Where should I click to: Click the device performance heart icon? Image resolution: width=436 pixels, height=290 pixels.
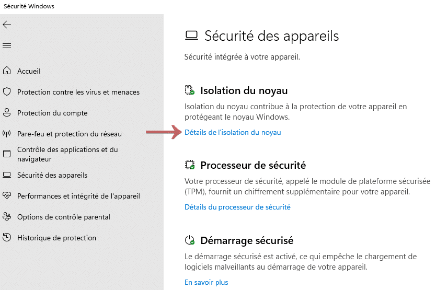7,196
